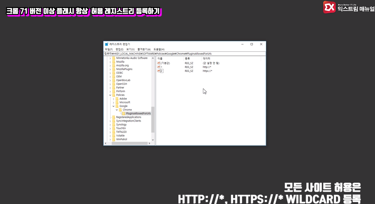Expand the WinPatrol key

coord(110,139)
